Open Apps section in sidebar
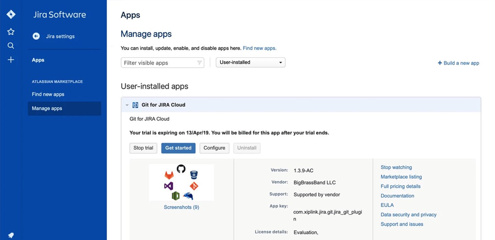This screenshot has height=240, width=495. pos(38,60)
